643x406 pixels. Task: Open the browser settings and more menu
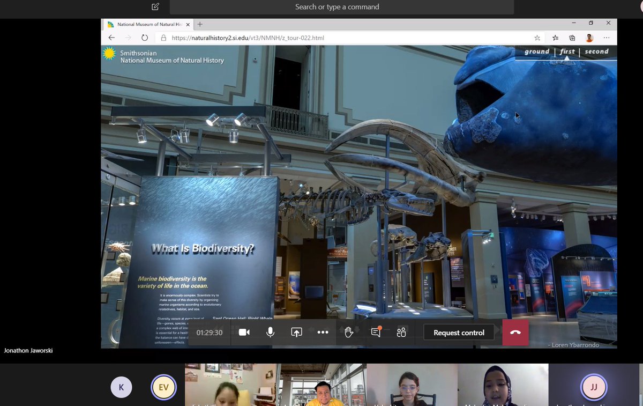pyautogui.click(x=607, y=38)
